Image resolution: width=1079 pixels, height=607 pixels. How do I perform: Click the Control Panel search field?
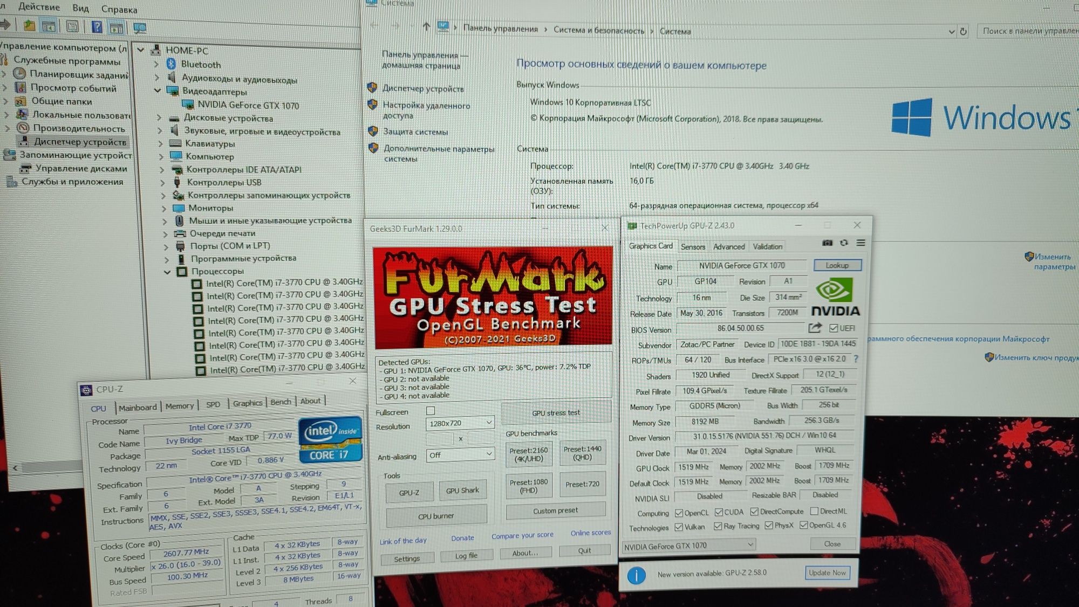(x=1028, y=31)
